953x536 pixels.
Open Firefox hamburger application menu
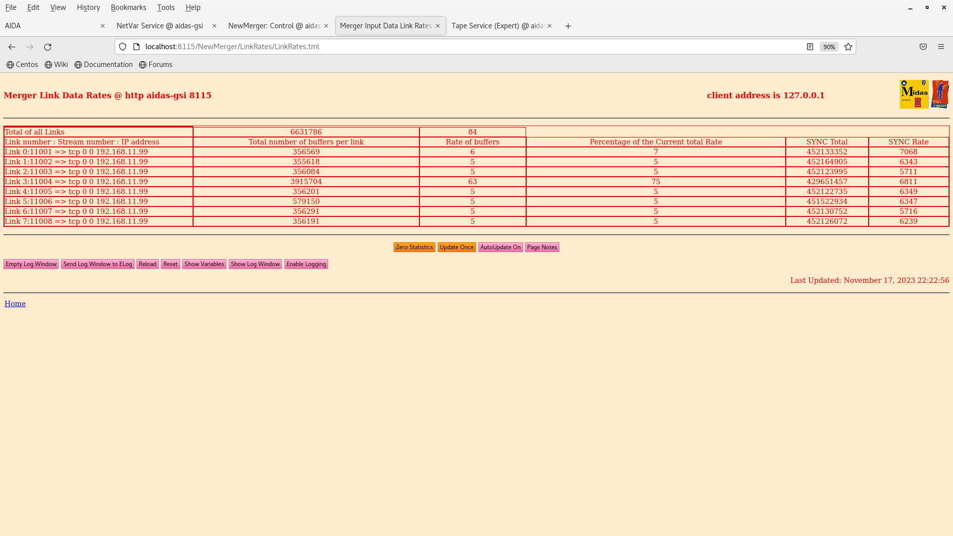click(x=941, y=47)
